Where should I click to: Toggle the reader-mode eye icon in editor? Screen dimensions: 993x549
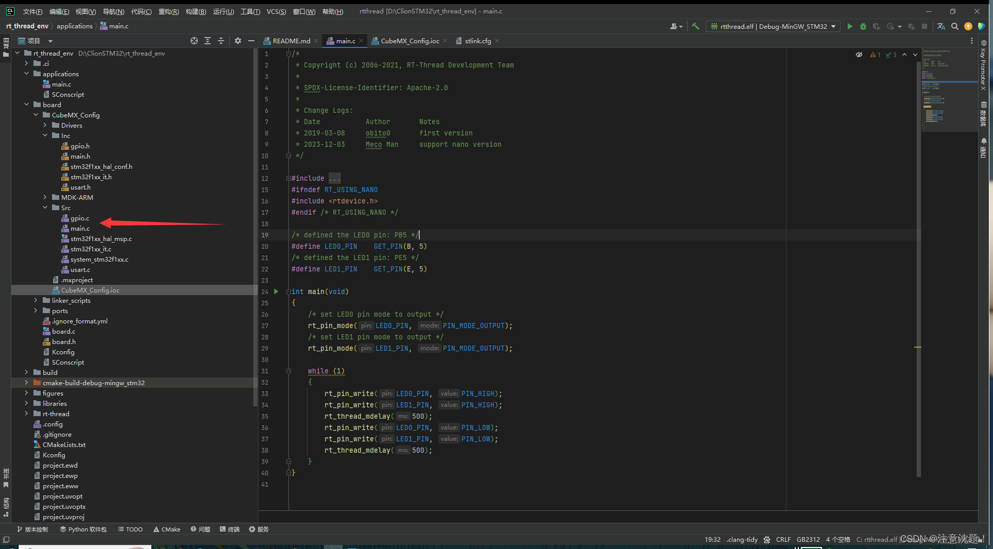point(859,55)
